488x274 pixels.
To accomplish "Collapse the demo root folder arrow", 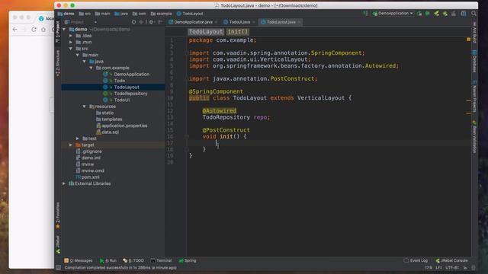I will click(x=64, y=29).
